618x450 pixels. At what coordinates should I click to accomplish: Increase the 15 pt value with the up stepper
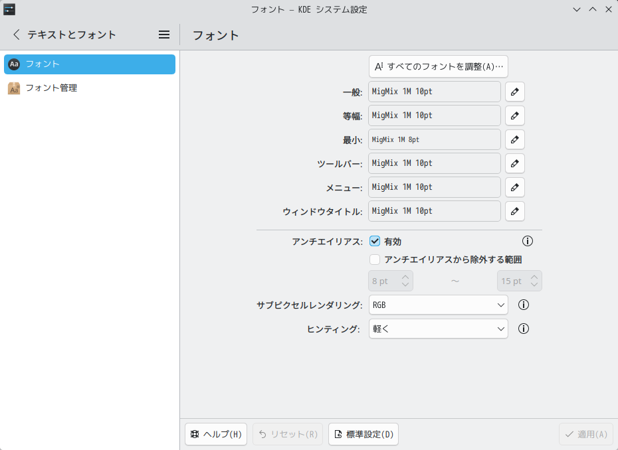click(536, 277)
